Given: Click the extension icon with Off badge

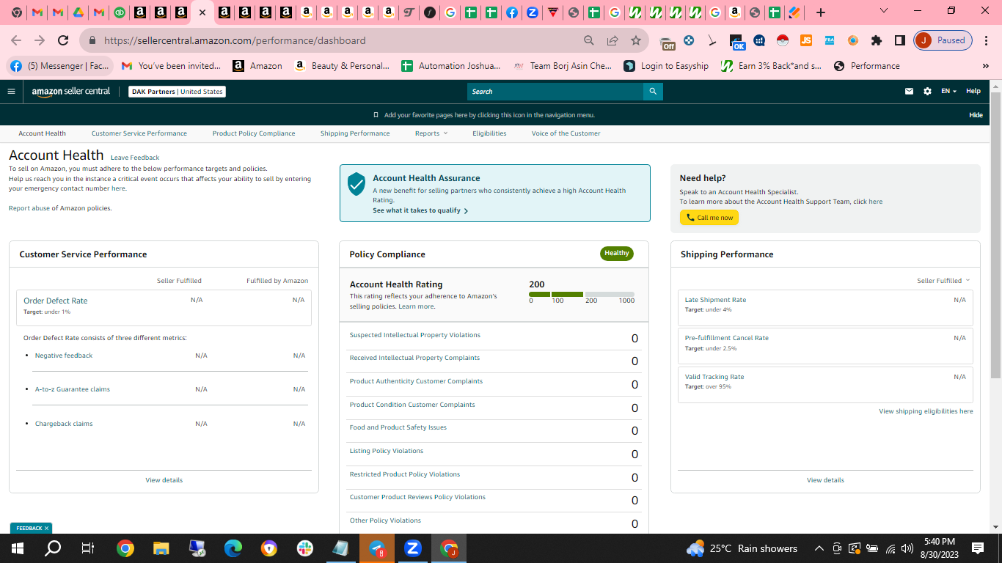Looking at the screenshot, I should click(667, 42).
